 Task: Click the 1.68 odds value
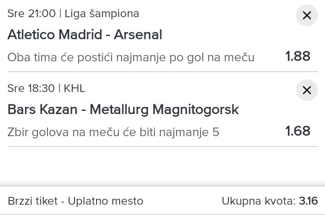click(x=298, y=131)
